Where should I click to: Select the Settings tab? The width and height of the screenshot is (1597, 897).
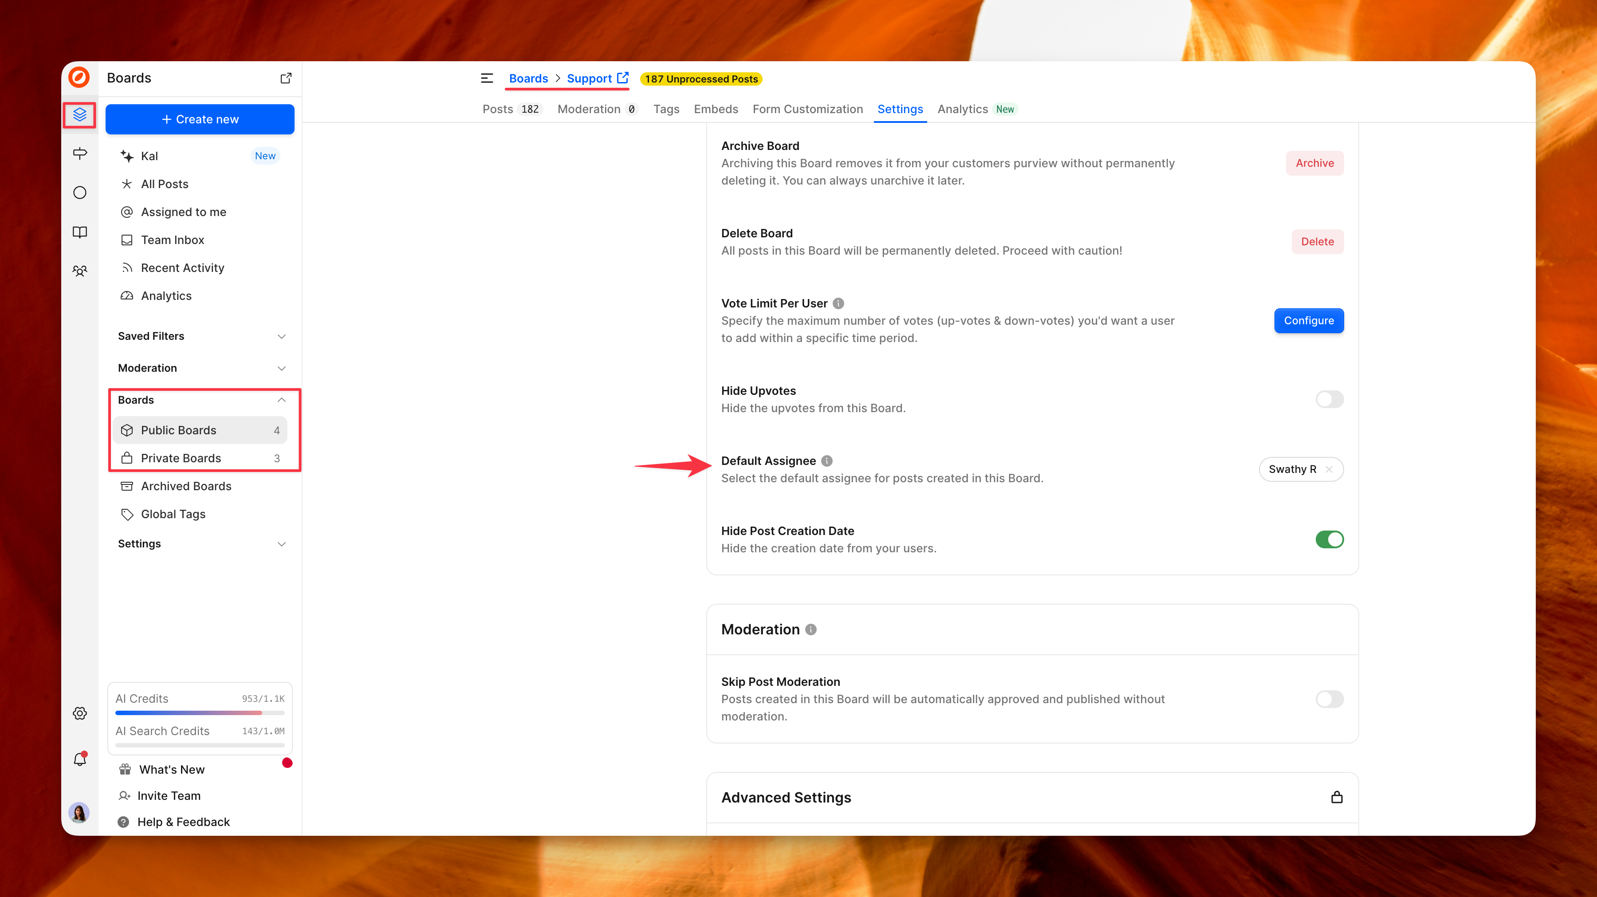(x=900, y=109)
